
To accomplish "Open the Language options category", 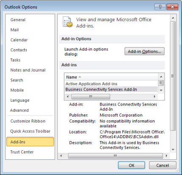I will 20,100.
